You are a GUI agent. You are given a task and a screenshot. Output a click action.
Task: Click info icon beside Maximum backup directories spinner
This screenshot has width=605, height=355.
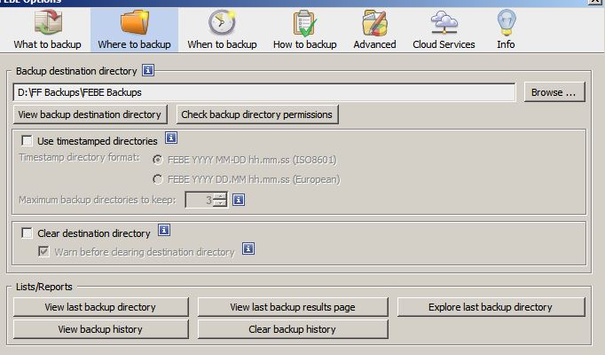(239, 200)
